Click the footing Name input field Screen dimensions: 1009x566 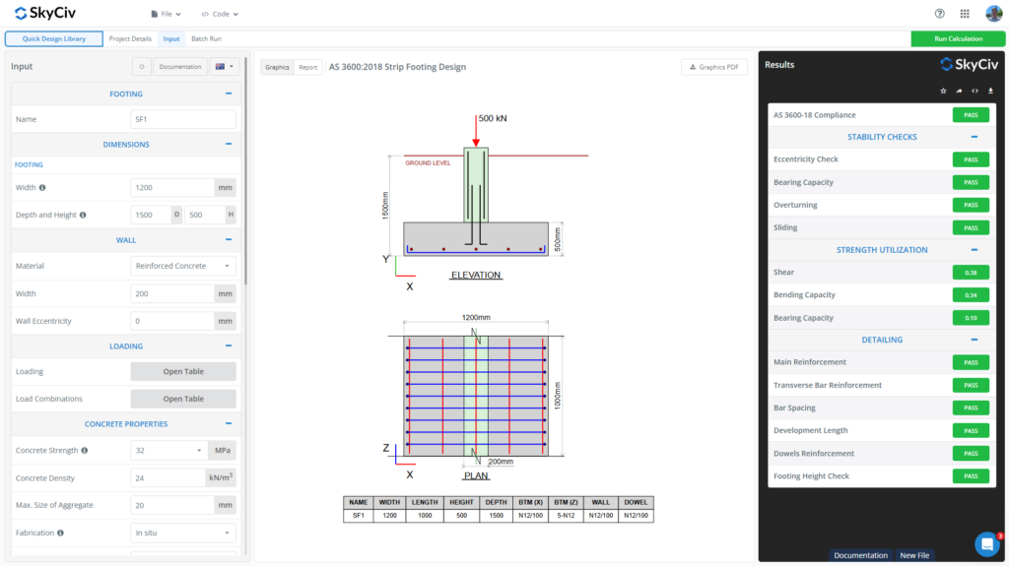182,119
